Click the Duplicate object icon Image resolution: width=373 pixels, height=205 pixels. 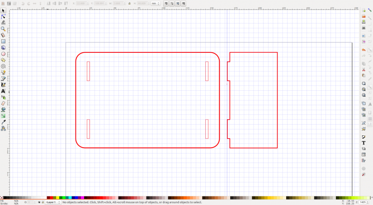click(364, 103)
